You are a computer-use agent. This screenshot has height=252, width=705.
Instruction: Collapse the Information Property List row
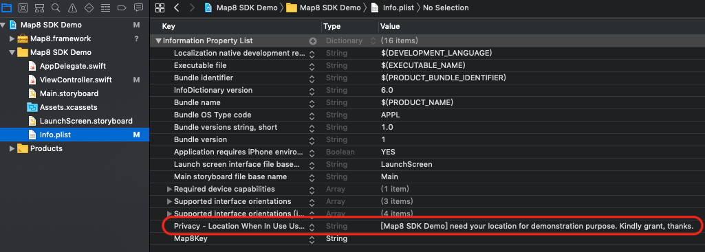click(x=158, y=41)
